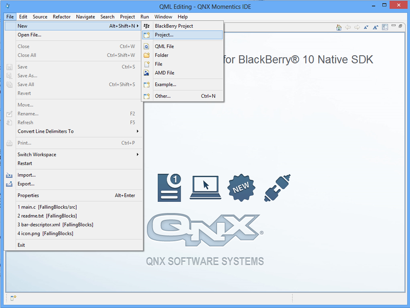
Task: Click the IDE application icon in title bar
Action: pos(8,6)
